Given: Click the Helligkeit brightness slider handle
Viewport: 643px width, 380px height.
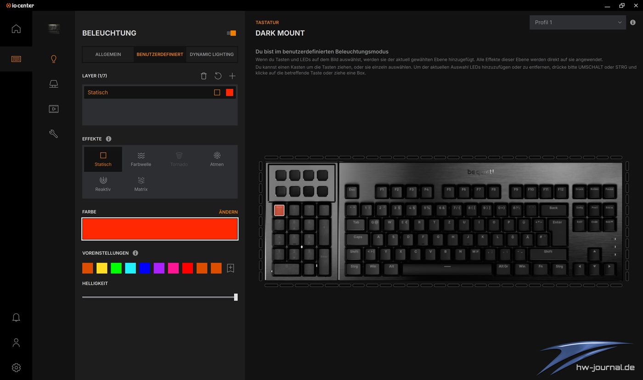Looking at the screenshot, I should point(236,297).
